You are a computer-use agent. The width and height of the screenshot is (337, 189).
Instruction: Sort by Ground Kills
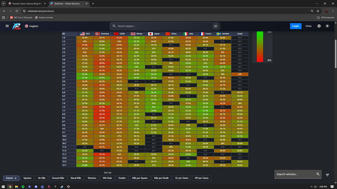coord(58,178)
